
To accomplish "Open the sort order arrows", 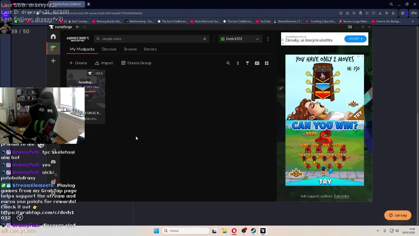I will [238, 63].
